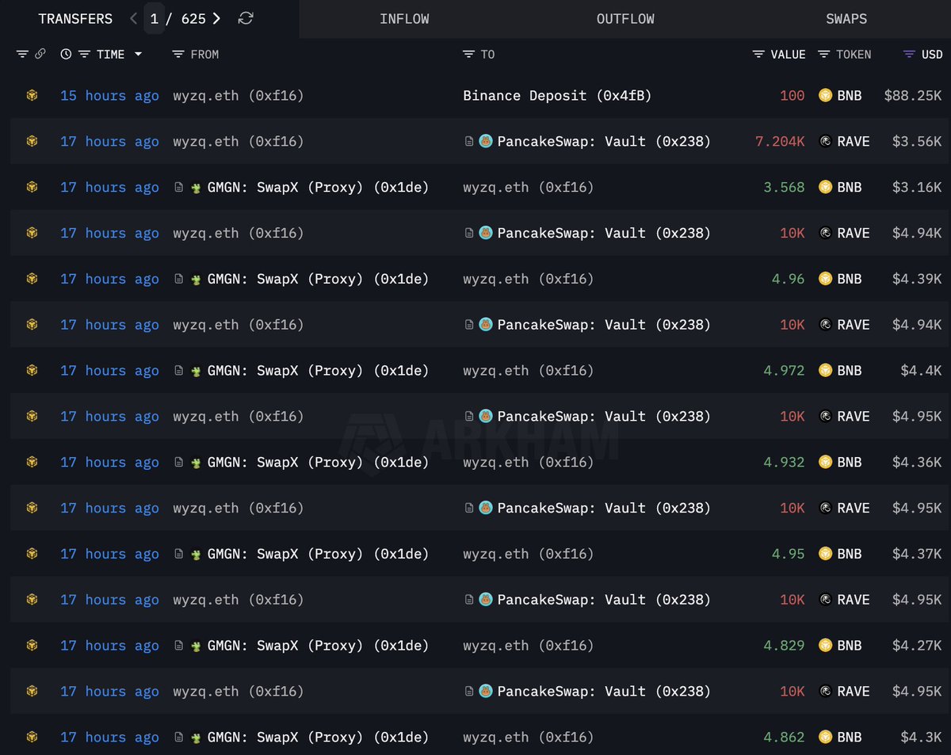Click the 7.204K value

(x=780, y=142)
